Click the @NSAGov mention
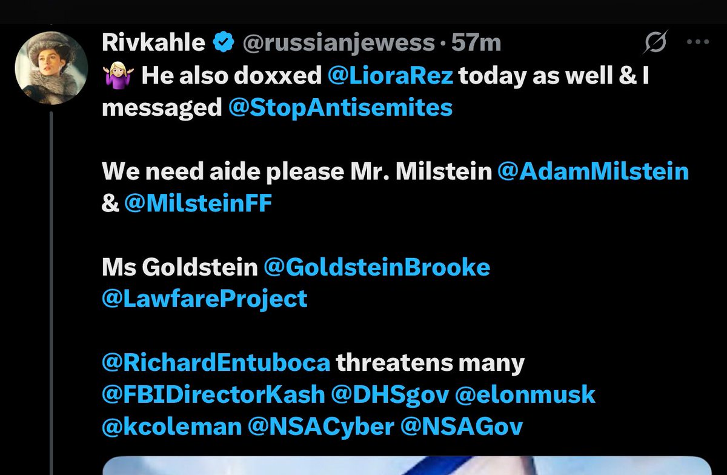The width and height of the screenshot is (727, 475). [462, 427]
